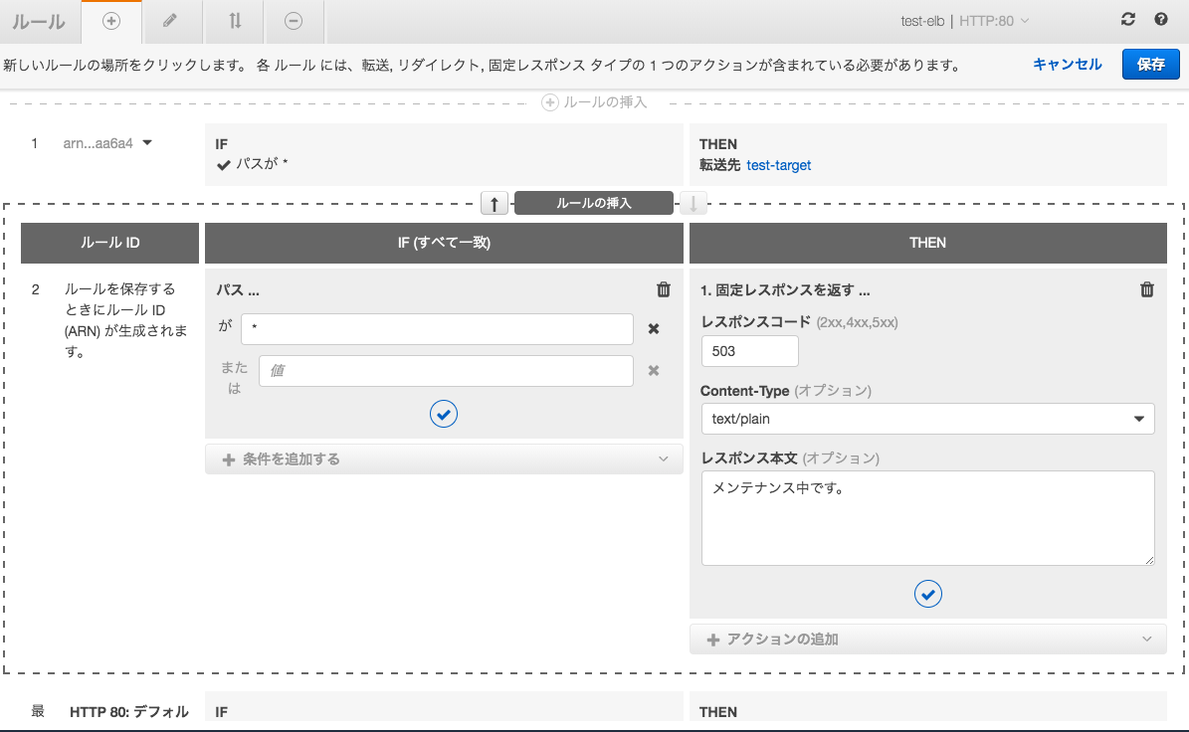Open the reorder rules arrows tab
1189x732 pixels.
pyautogui.click(x=235, y=21)
